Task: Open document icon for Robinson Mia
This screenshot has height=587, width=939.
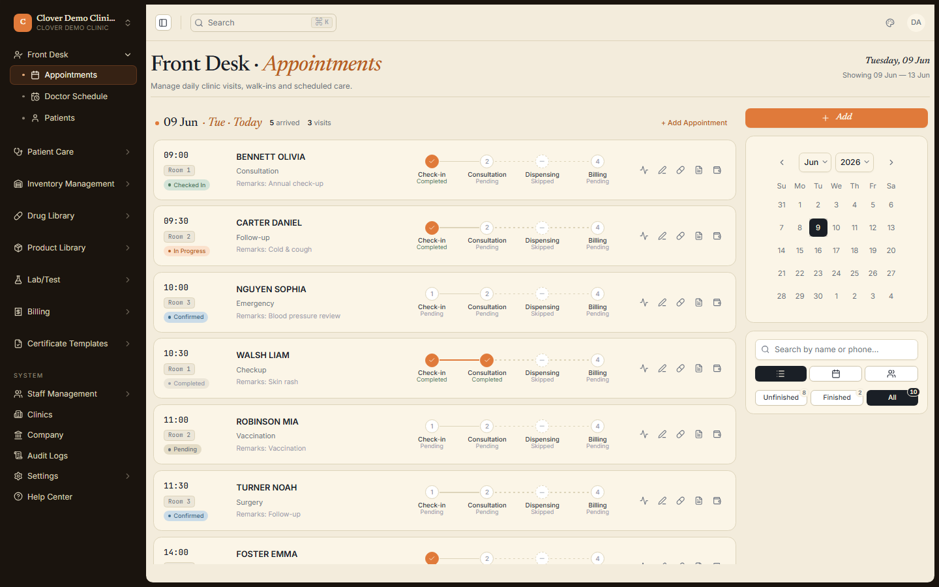Action: [x=698, y=434]
